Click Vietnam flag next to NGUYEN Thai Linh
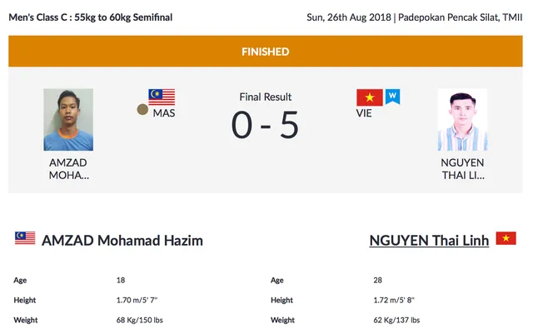 click(506, 238)
